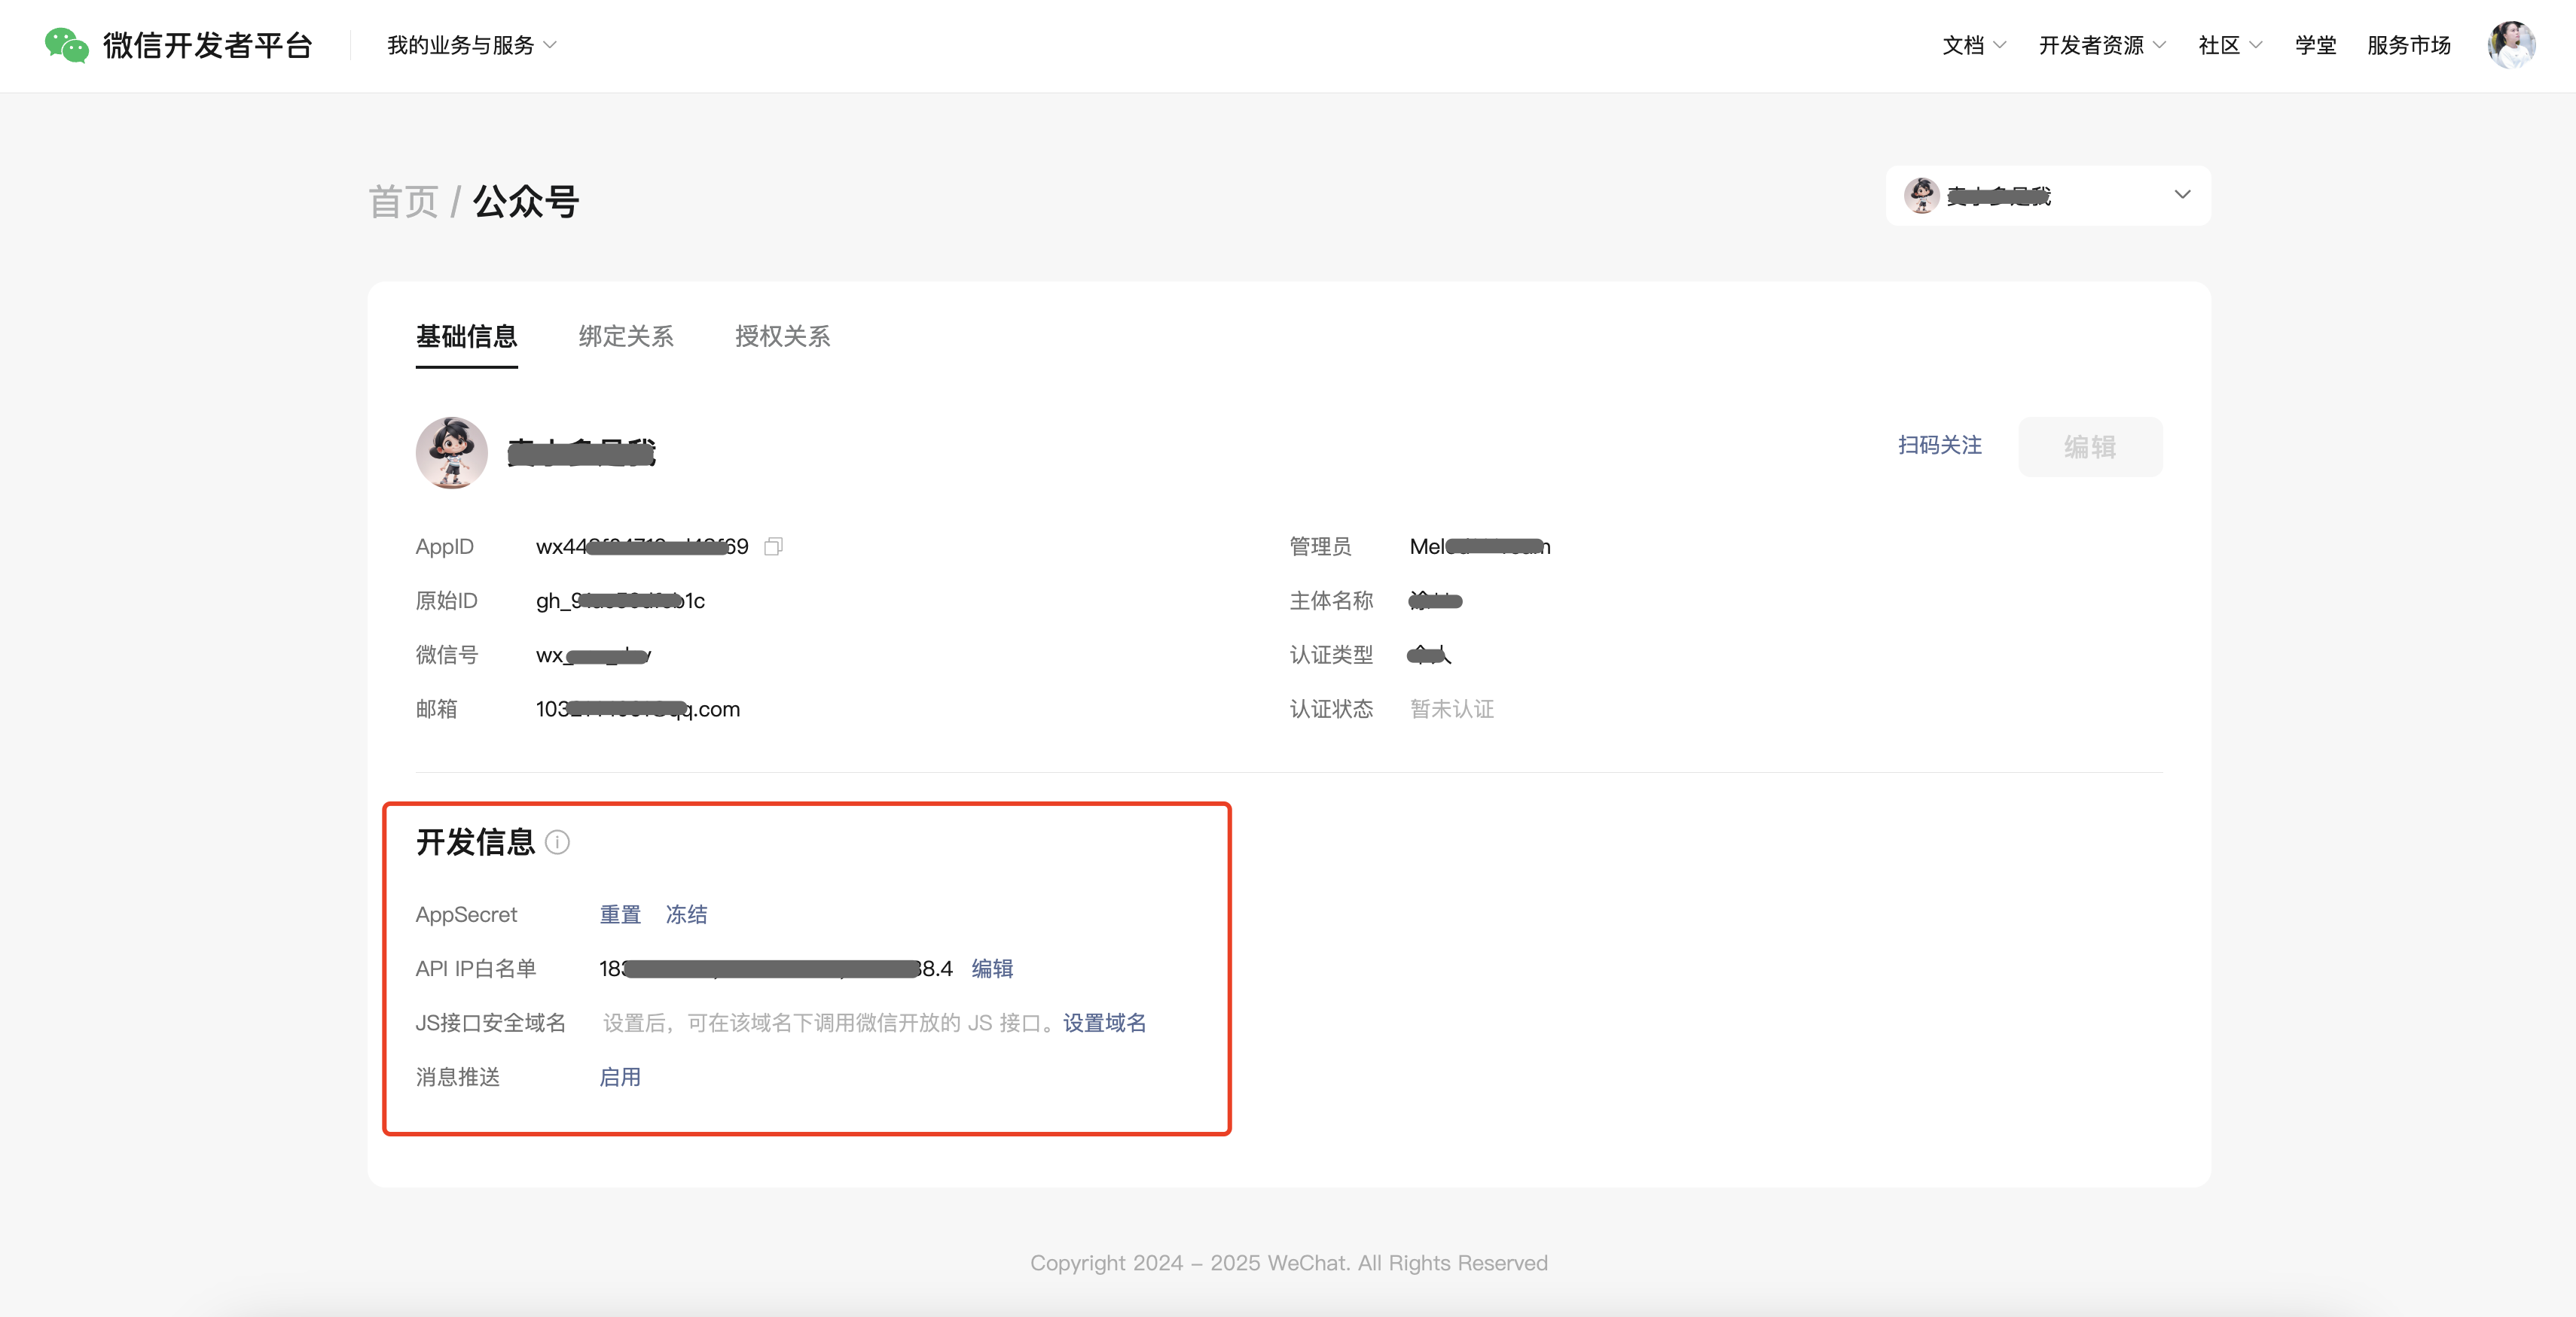
Task: Click the 扫码关注 link
Action: (x=1939, y=446)
